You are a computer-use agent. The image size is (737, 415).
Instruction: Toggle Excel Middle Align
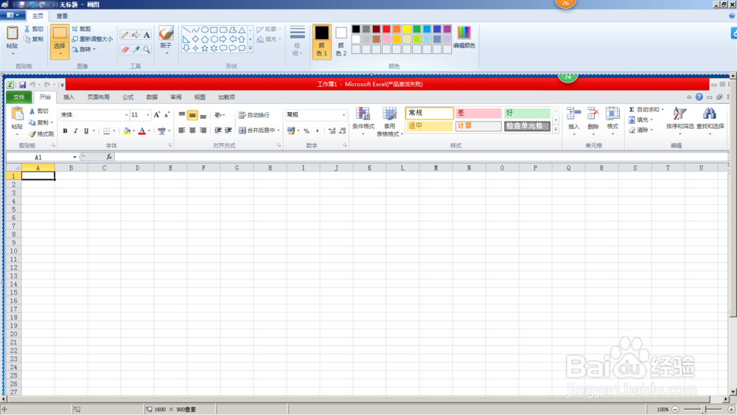click(192, 115)
